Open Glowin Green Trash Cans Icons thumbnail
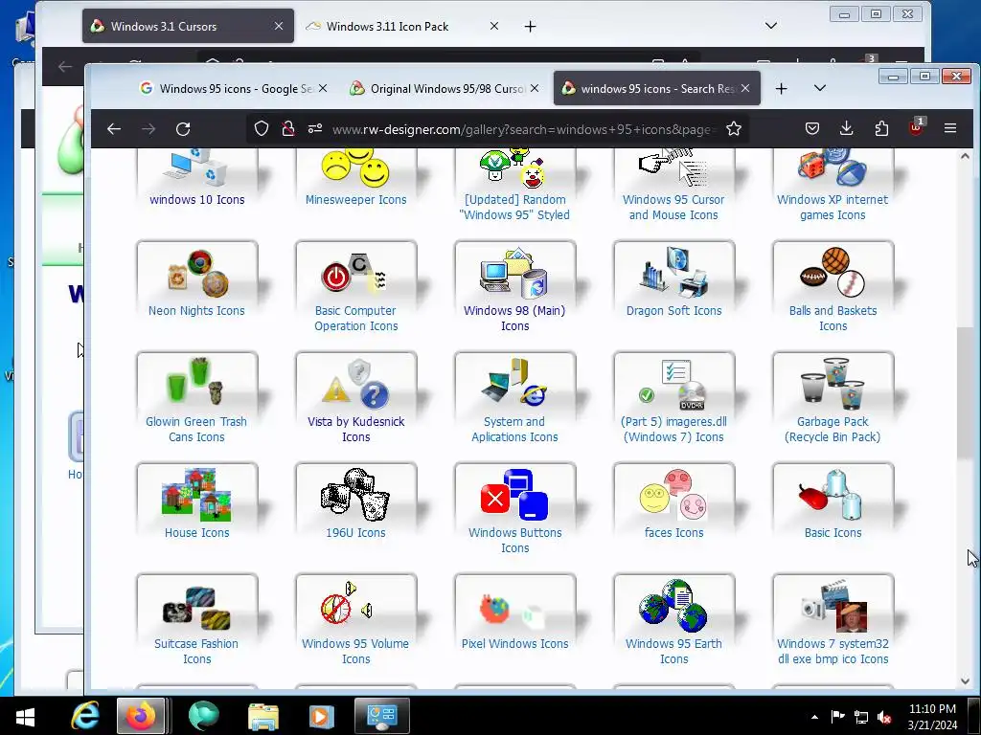Viewport: 981px width, 735px height. pos(197,384)
